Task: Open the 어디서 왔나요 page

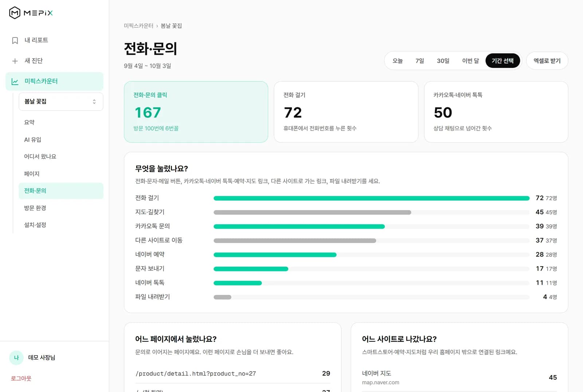Action: (x=61, y=156)
